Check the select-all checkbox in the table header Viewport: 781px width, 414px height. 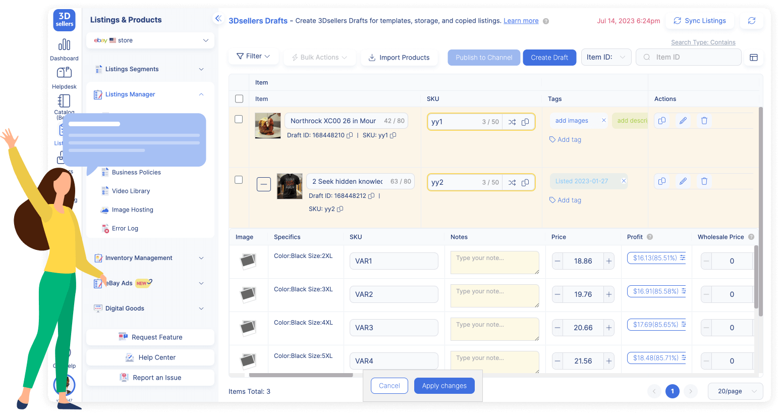pos(239,98)
